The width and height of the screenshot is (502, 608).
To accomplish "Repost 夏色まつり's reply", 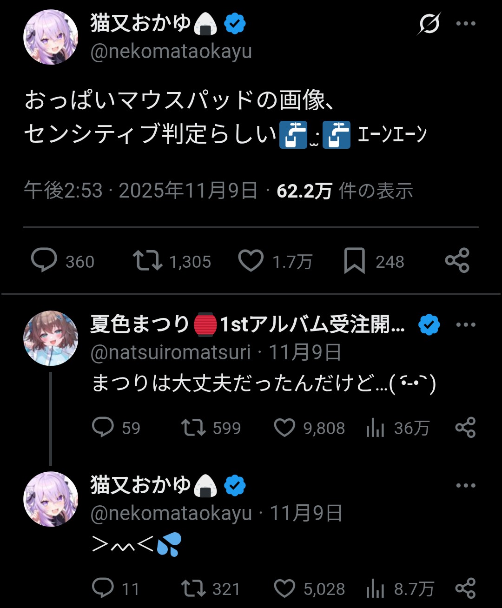I will pyautogui.click(x=193, y=428).
